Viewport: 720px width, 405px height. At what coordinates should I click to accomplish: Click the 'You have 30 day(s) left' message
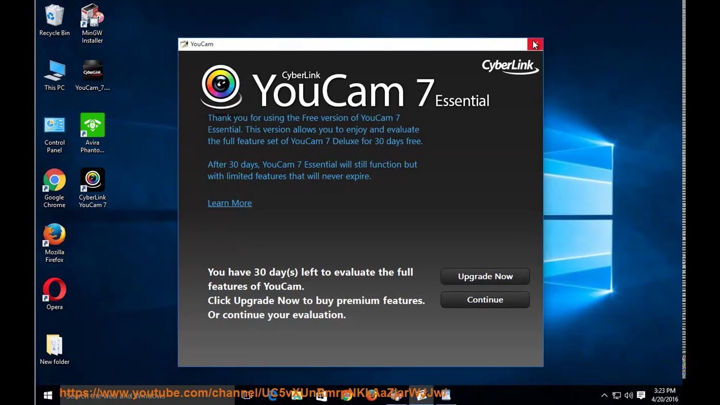tap(316, 293)
